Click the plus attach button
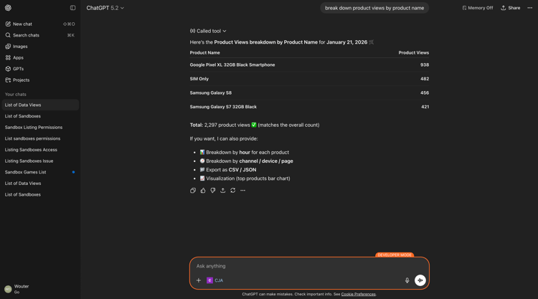Viewport: 538px width, 299px height. pos(198,280)
